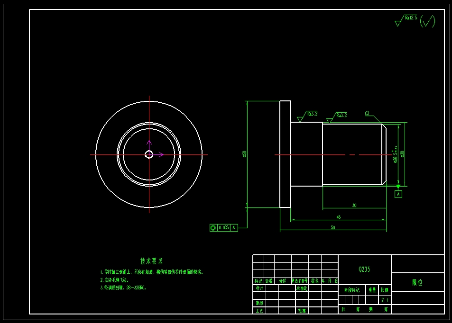452x323 pixels.
Task: Select the magenta UCS origin icon
Action: [155, 149]
